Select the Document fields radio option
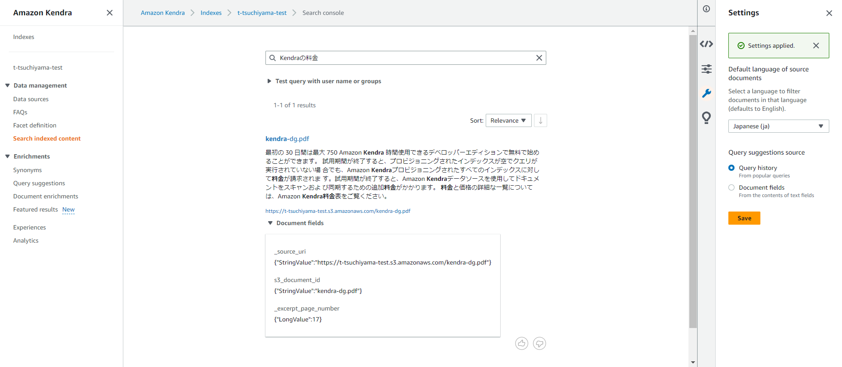The height and width of the screenshot is (367, 842). [x=731, y=187]
